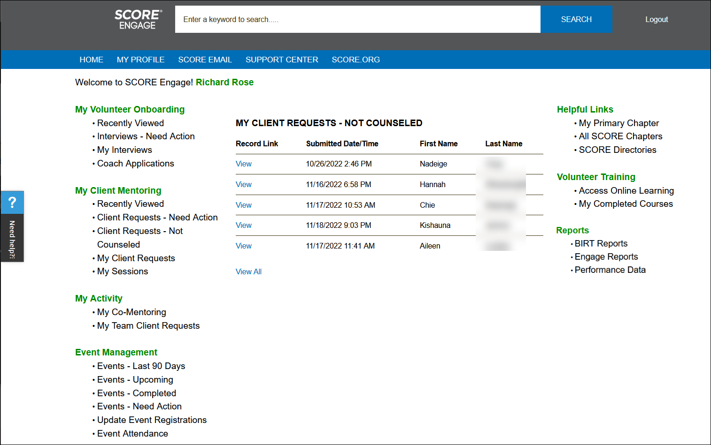The image size is (711, 445).
Task: Click the Last Name column header
Action: click(x=503, y=143)
